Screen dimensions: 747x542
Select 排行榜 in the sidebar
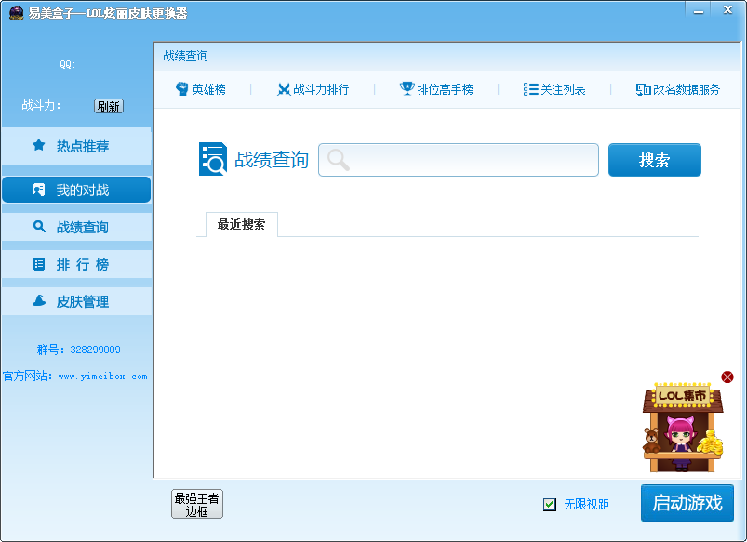[76, 264]
